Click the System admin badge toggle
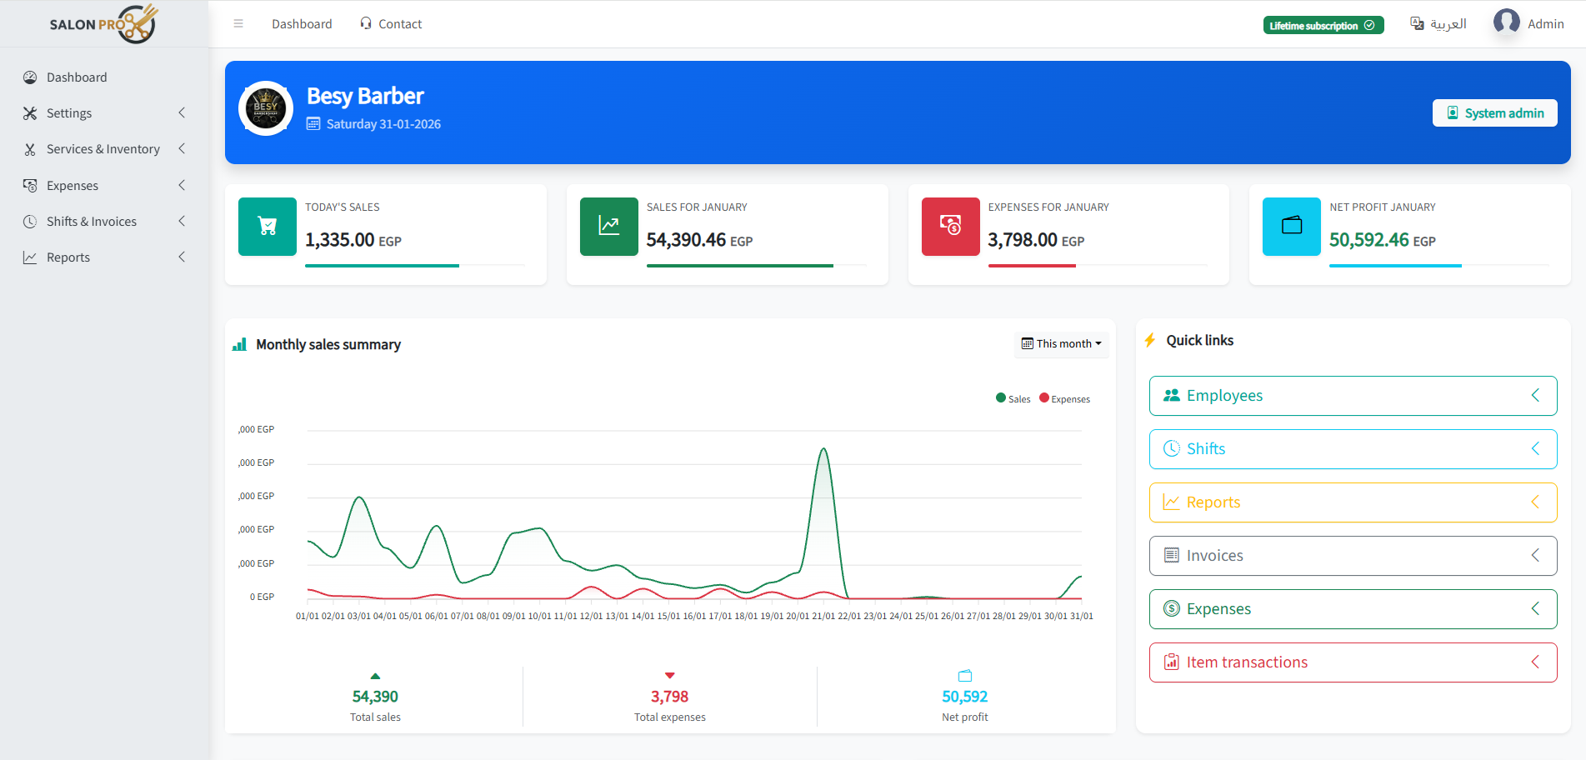 [x=1494, y=112]
